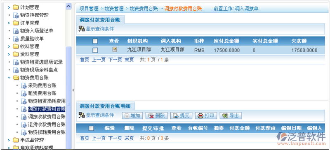Collapse the sidebar with the splitter arrow
This screenshot has width=330, height=150.
coord(73,90)
